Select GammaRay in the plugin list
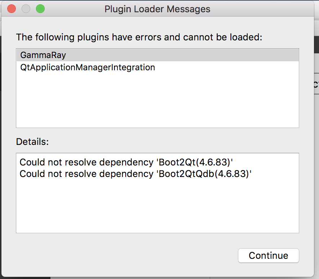 (43, 55)
